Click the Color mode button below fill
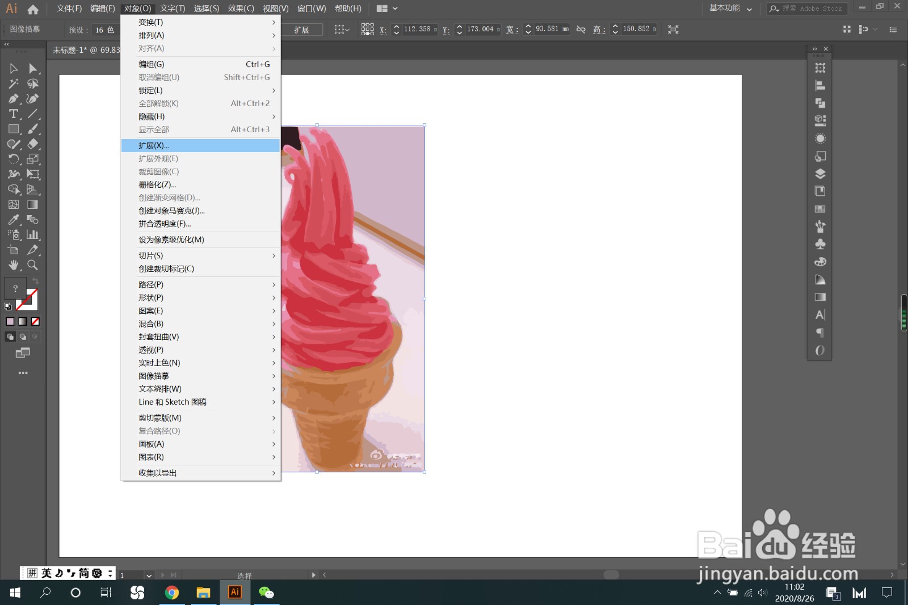 tap(10, 321)
